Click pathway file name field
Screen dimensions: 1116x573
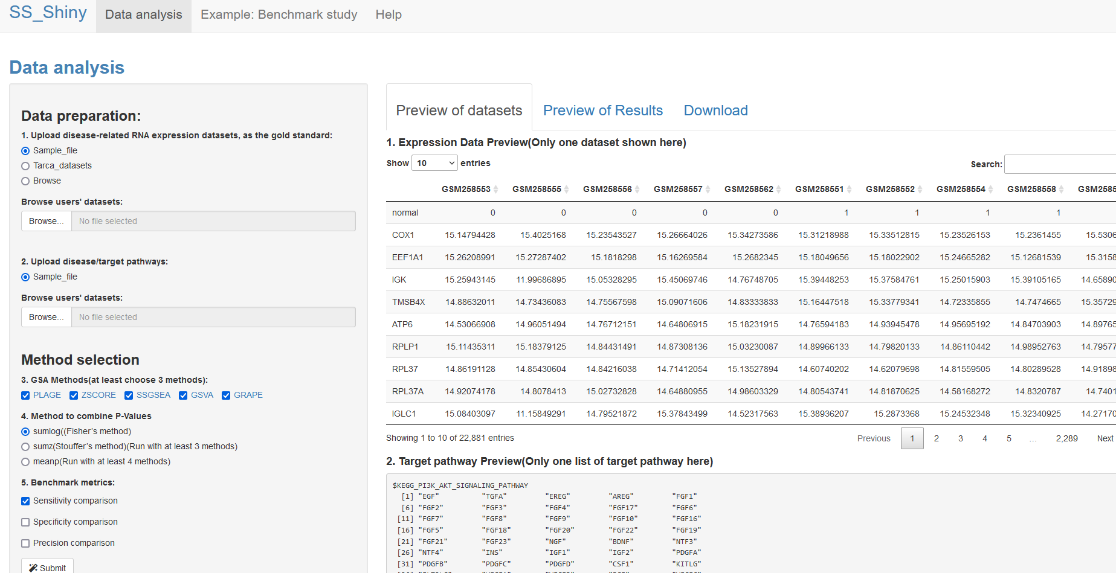tap(213, 317)
